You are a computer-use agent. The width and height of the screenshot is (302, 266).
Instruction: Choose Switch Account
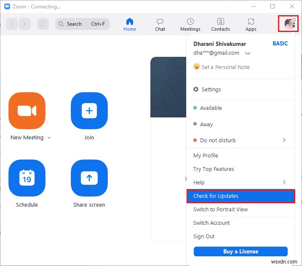241,223
